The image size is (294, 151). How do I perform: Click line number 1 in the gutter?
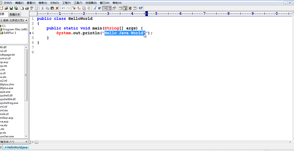[x=33, y=18]
